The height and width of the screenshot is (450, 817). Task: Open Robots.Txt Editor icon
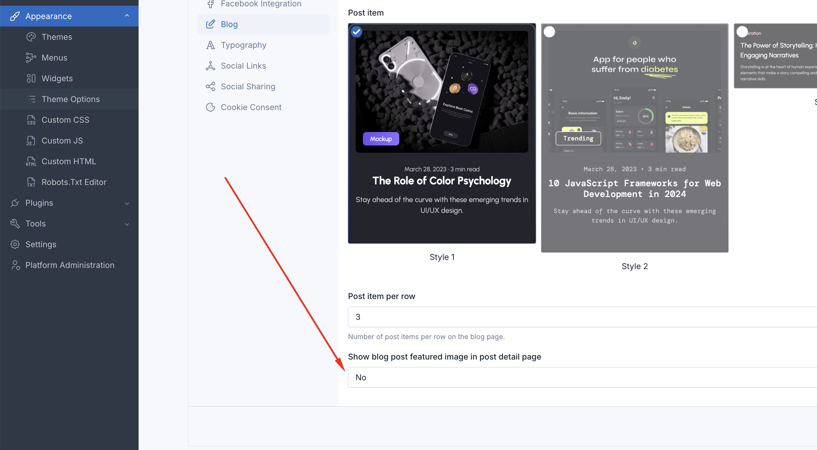point(31,182)
